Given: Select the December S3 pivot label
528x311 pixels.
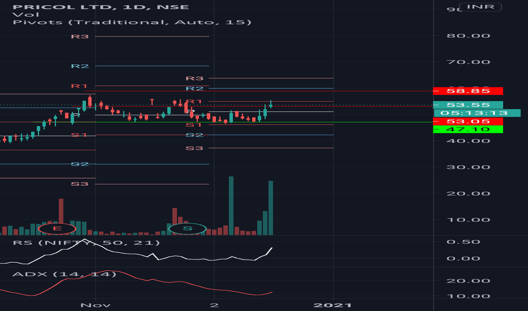Looking at the screenshot, I should (x=195, y=148).
